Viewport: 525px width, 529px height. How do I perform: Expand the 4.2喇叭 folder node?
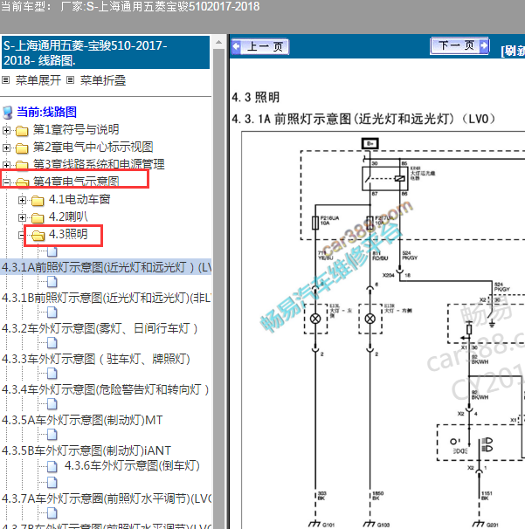point(23,217)
